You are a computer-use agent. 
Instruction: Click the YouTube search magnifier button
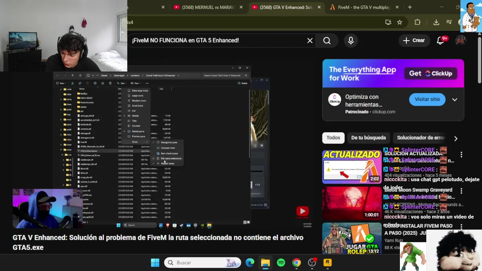pyautogui.click(x=327, y=41)
